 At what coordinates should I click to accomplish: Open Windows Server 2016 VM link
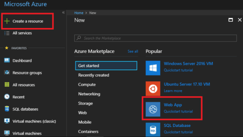click(x=188, y=64)
